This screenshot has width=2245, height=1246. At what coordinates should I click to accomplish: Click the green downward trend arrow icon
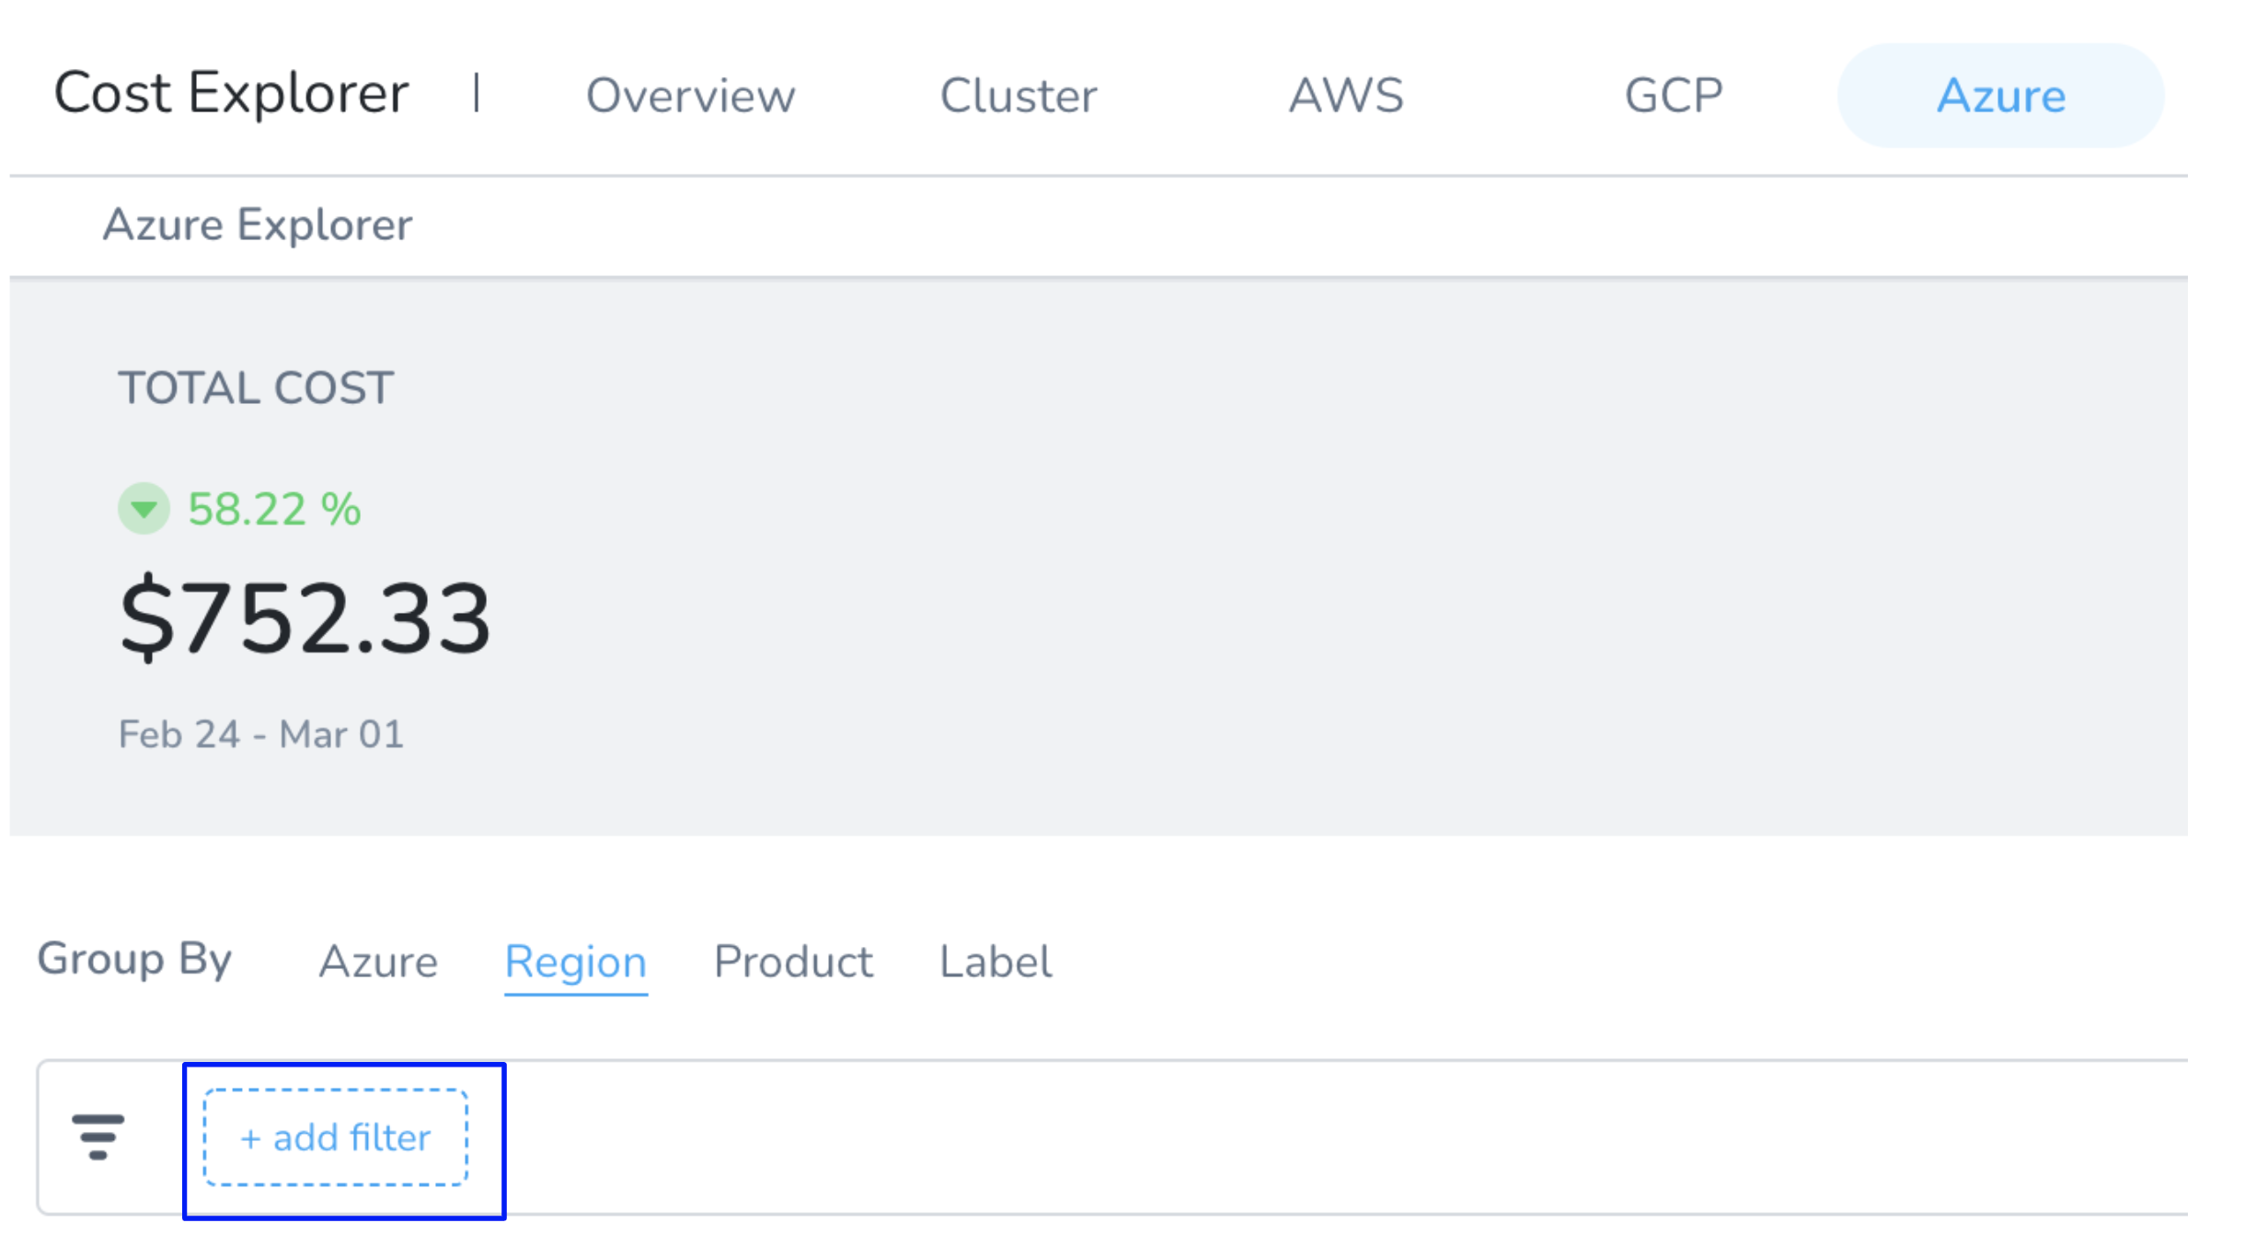144,509
